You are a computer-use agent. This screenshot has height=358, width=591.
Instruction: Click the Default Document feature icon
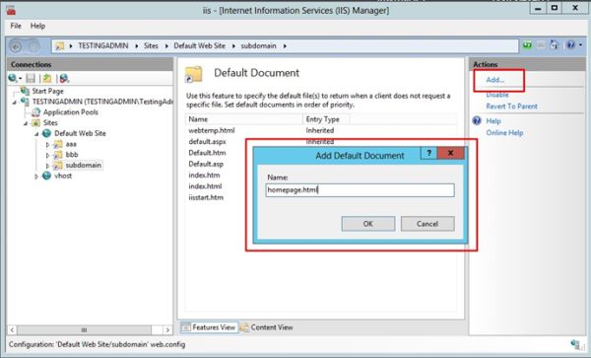(x=194, y=74)
